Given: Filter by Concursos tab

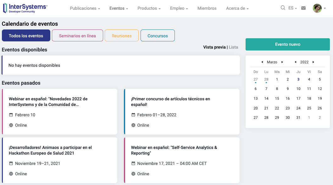Looking at the screenshot, I should click(x=158, y=36).
